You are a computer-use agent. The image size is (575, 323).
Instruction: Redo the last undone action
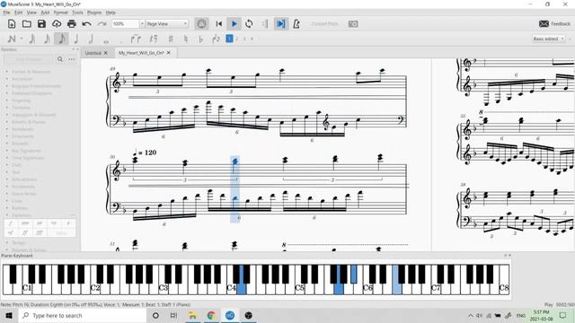pos(102,24)
